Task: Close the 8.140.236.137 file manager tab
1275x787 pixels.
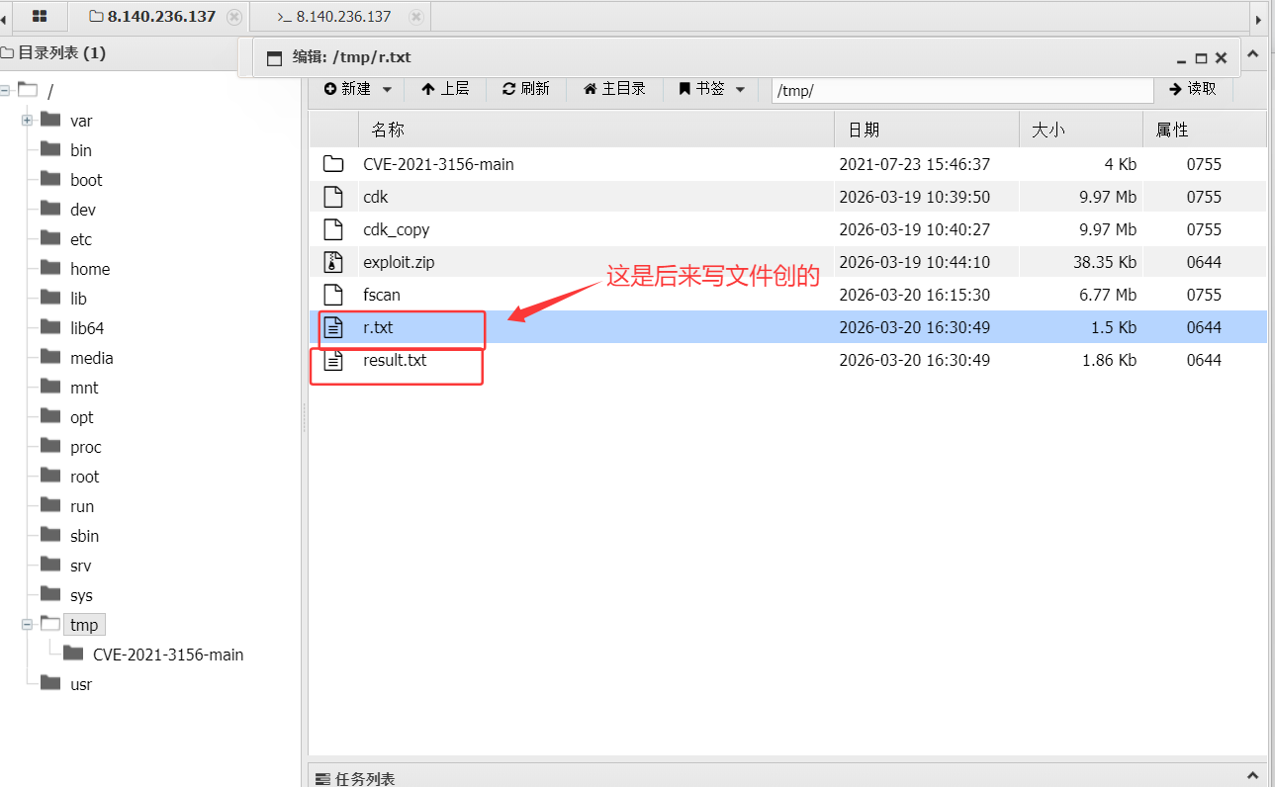Action: pyautogui.click(x=233, y=17)
